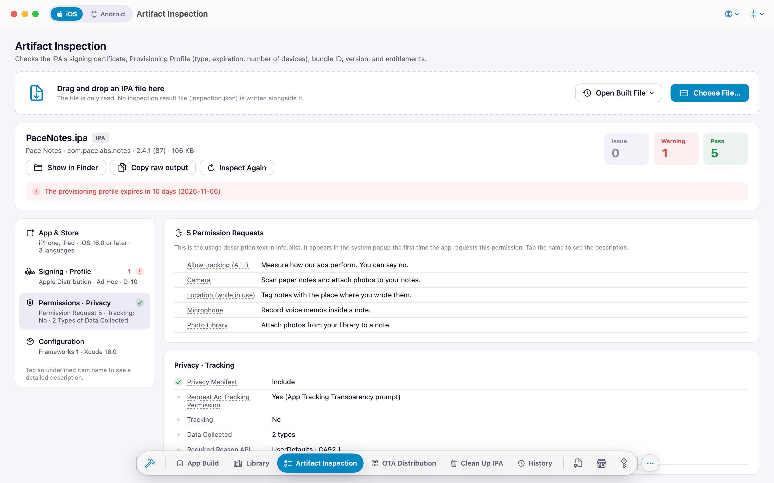Select the Artifact Inspection tab
Image resolution: width=774 pixels, height=483 pixels.
pos(320,463)
